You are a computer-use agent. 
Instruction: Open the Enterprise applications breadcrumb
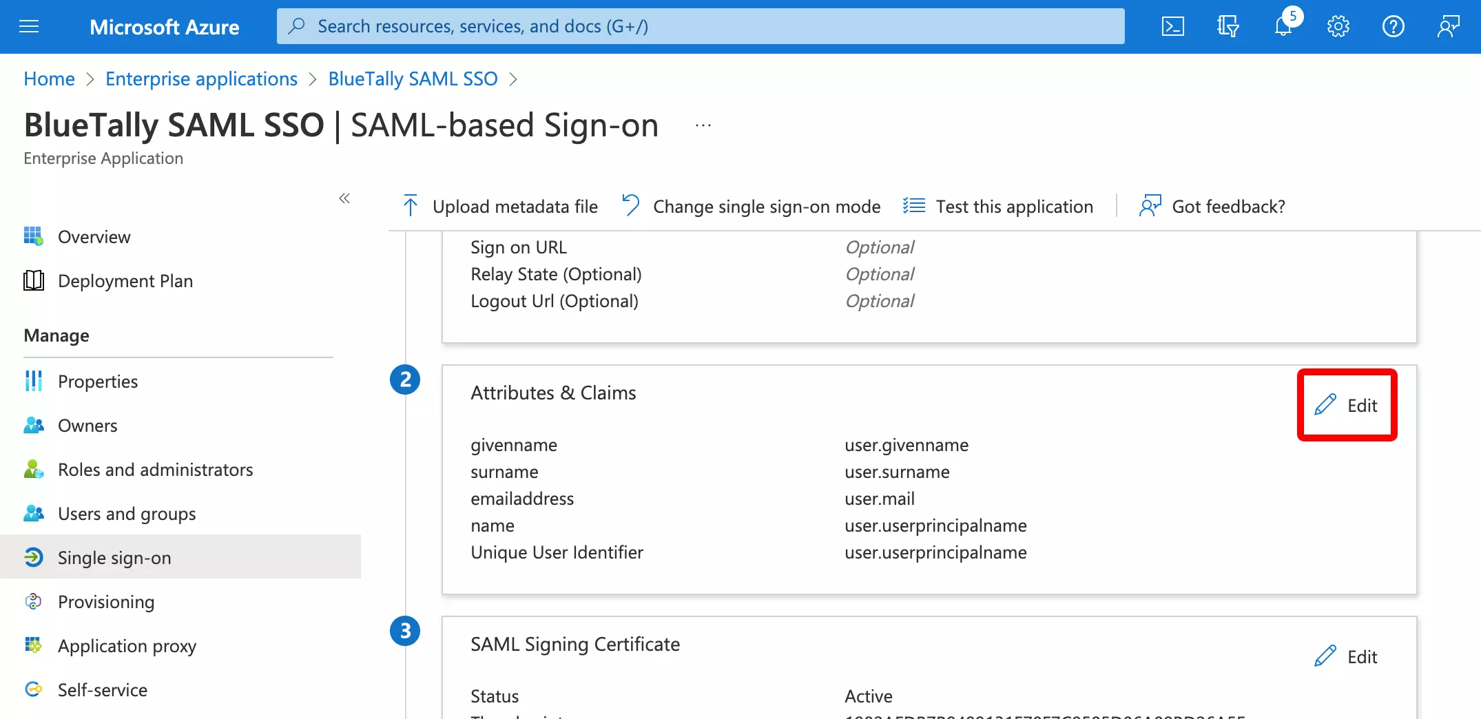201,79
